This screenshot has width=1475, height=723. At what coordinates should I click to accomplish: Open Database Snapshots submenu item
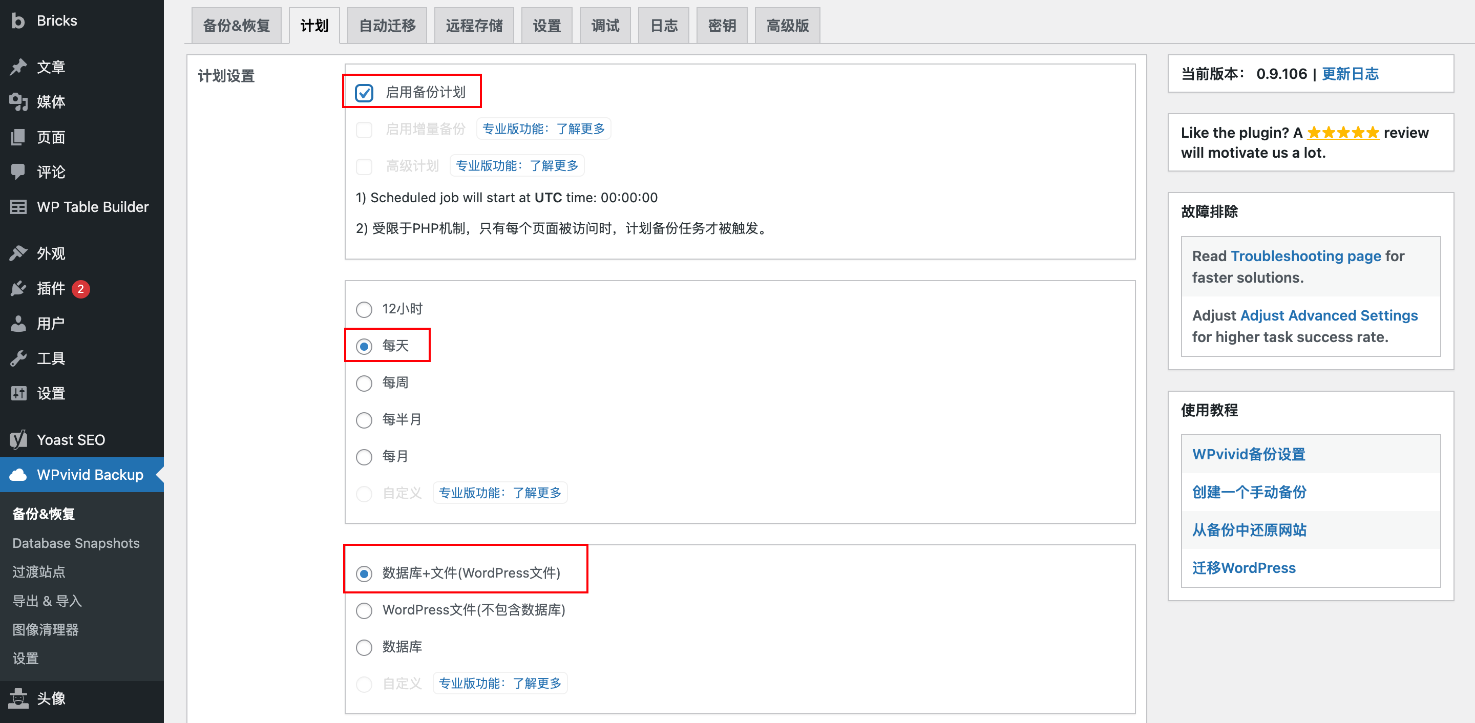pyautogui.click(x=76, y=543)
